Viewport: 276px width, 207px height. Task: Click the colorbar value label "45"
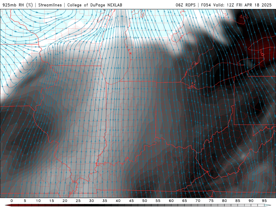click(x=131, y=201)
